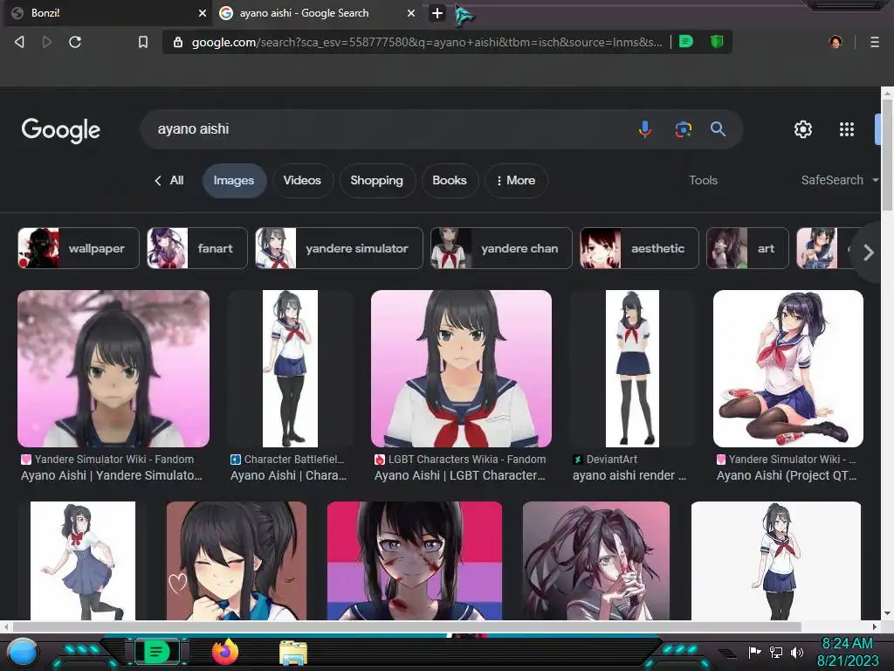Open the bisexual flag background thumbnail
The width and height of the screenshot is (894, 671).
[415, 561]
